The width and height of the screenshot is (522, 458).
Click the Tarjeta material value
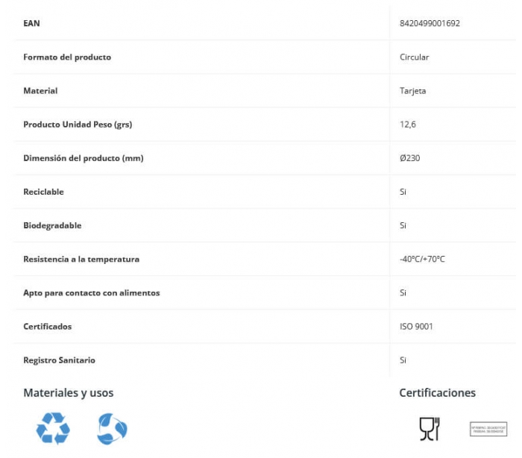(412, 90)
